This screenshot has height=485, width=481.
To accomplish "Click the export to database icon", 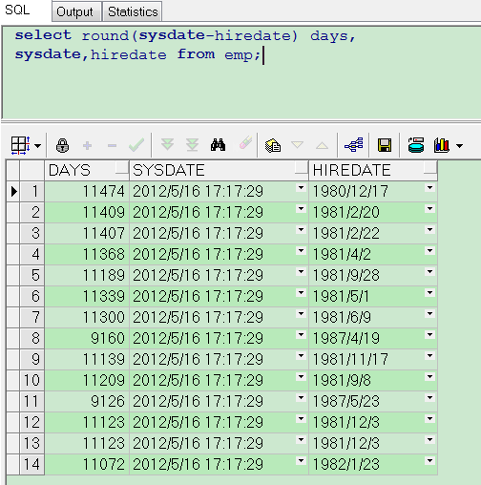I will pos(416,145).
